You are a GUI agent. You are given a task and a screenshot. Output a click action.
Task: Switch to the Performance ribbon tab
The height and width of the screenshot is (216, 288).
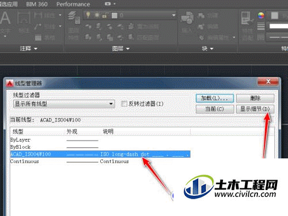point(73,4)
